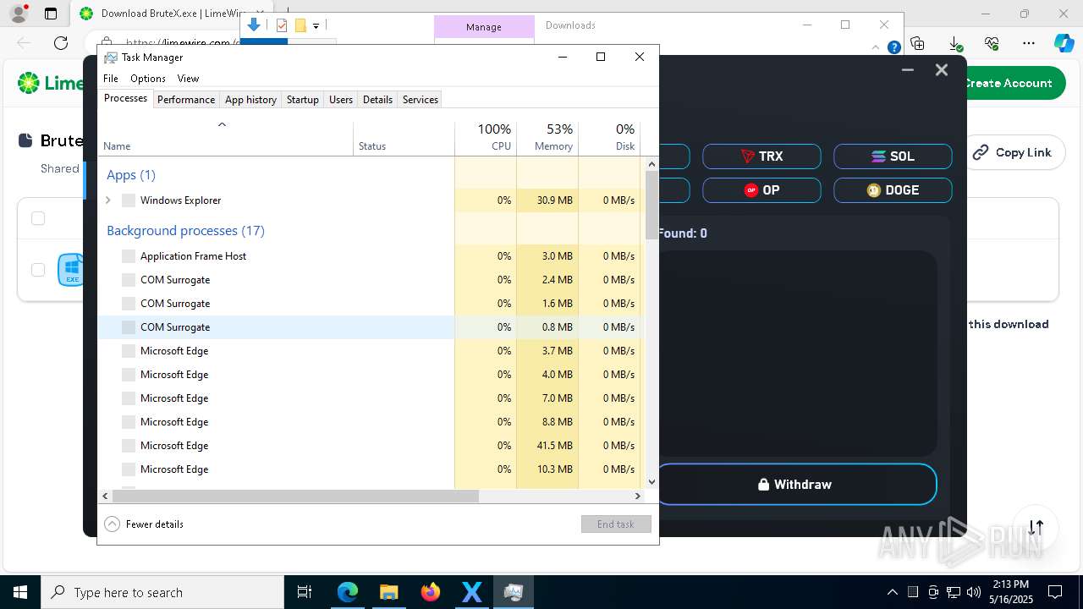The width and height of the screenshot is (1083, 609).
Task: Open Edge browser essentials icon
Action: (x=992, y=43)
